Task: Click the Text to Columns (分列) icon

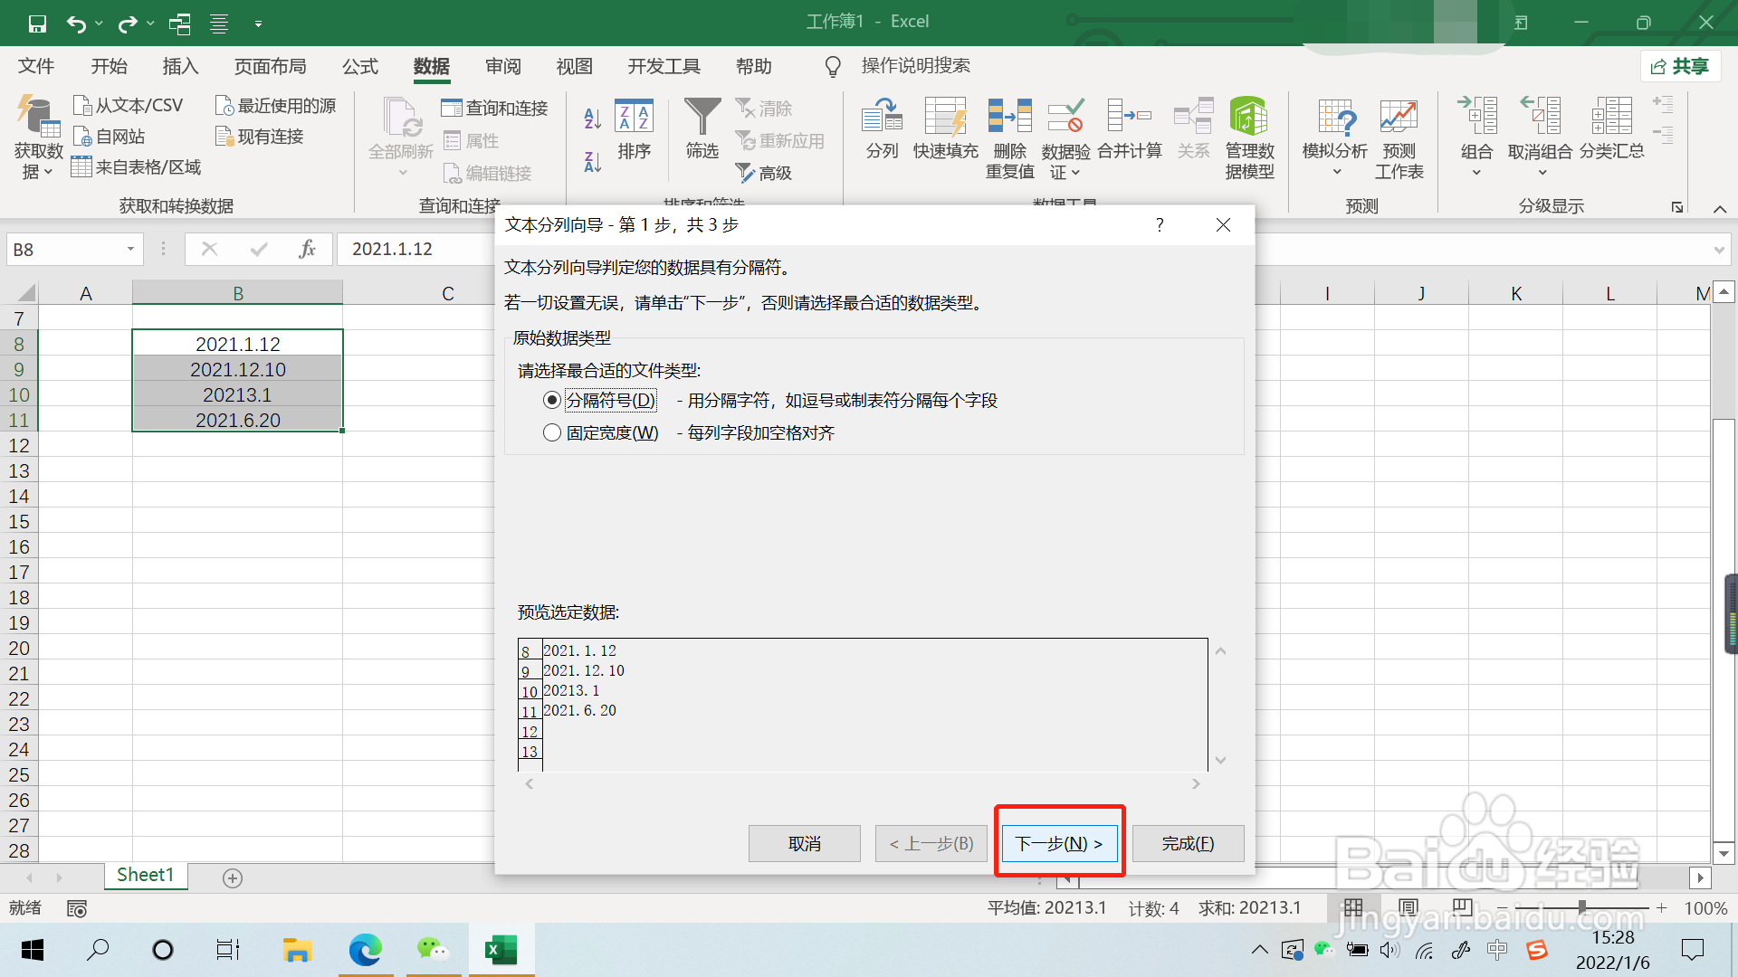Action: click(882, 118)
